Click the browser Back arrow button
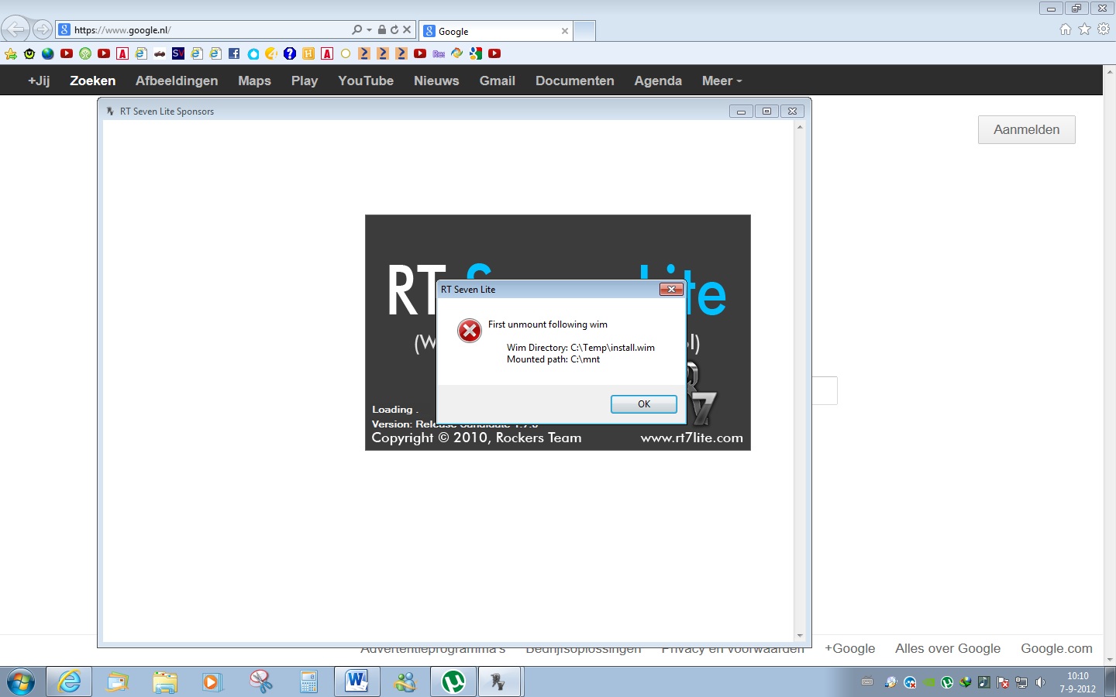The width and height of the screenshot is (1116, 697). point(15,30)
